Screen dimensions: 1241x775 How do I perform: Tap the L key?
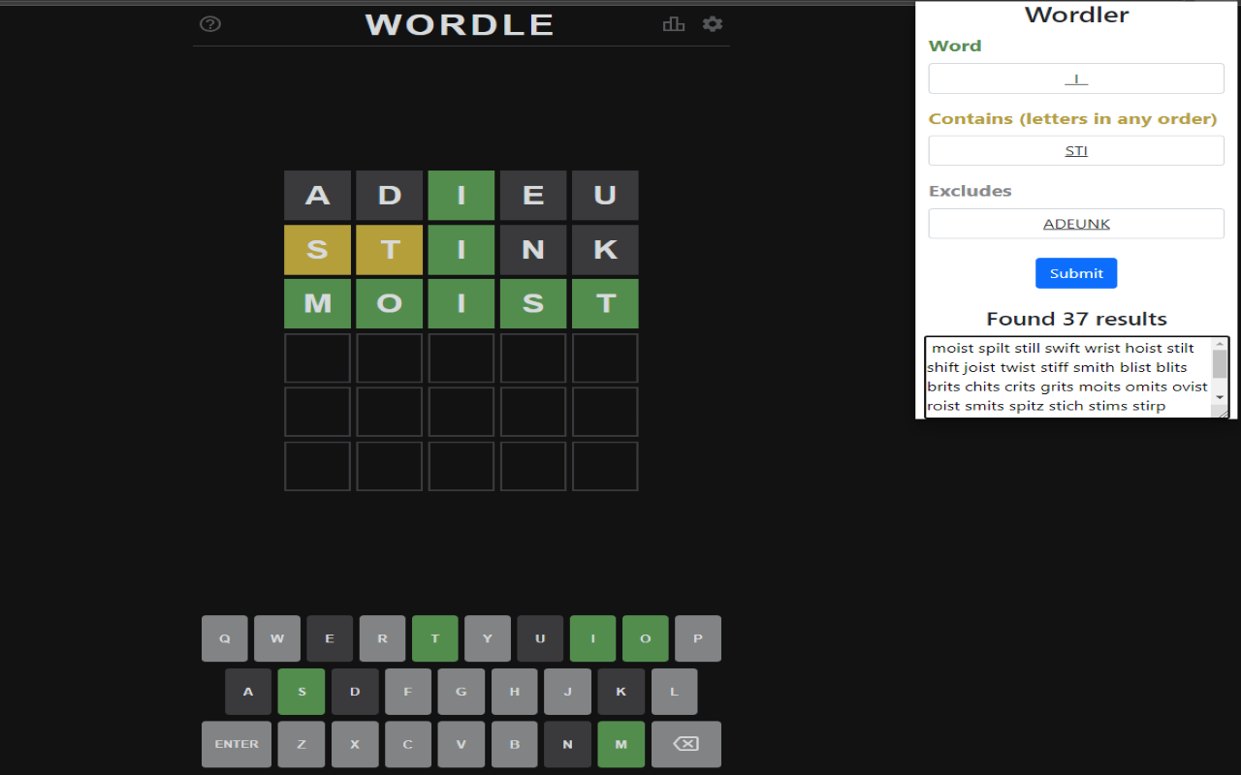(x=675, y=692)
